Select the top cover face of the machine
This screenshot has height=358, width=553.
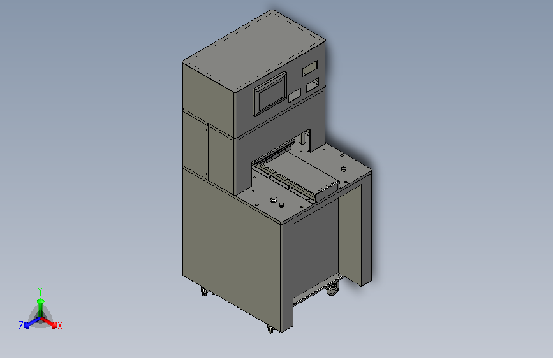tap(254, 50)
